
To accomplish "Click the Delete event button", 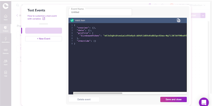I will [84, 100].
